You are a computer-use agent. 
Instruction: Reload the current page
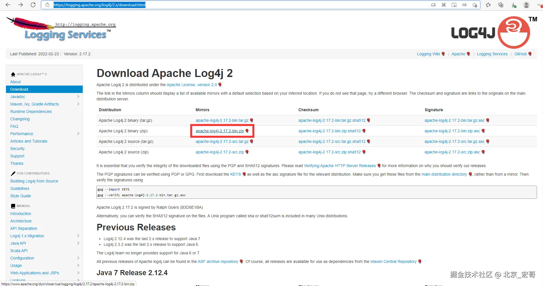click(x=33, y=5)
